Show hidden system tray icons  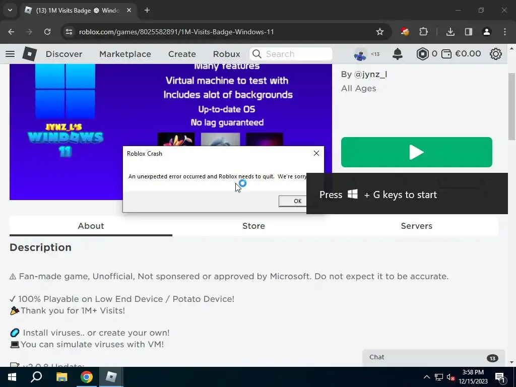[x=426, y=377]
